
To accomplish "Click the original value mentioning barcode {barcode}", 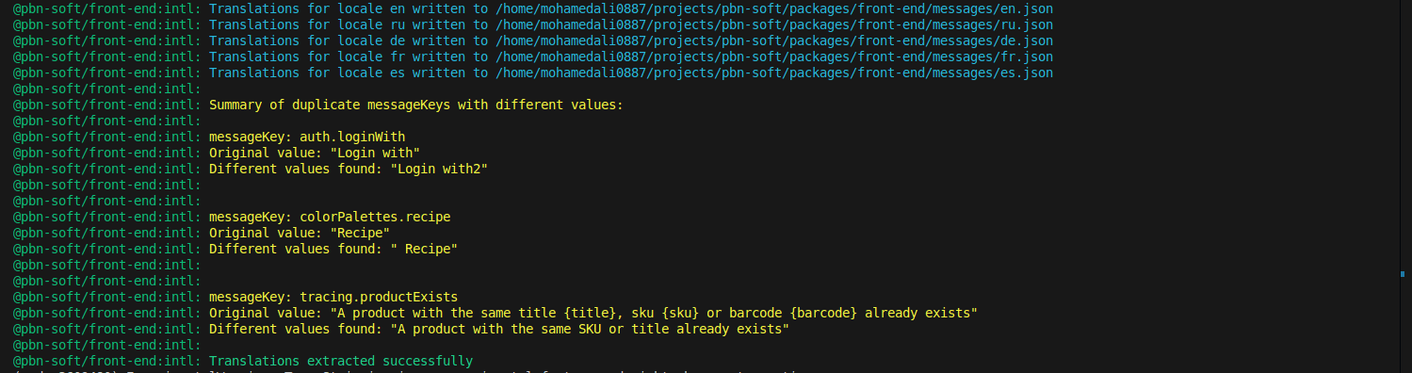I will [593, 313].
